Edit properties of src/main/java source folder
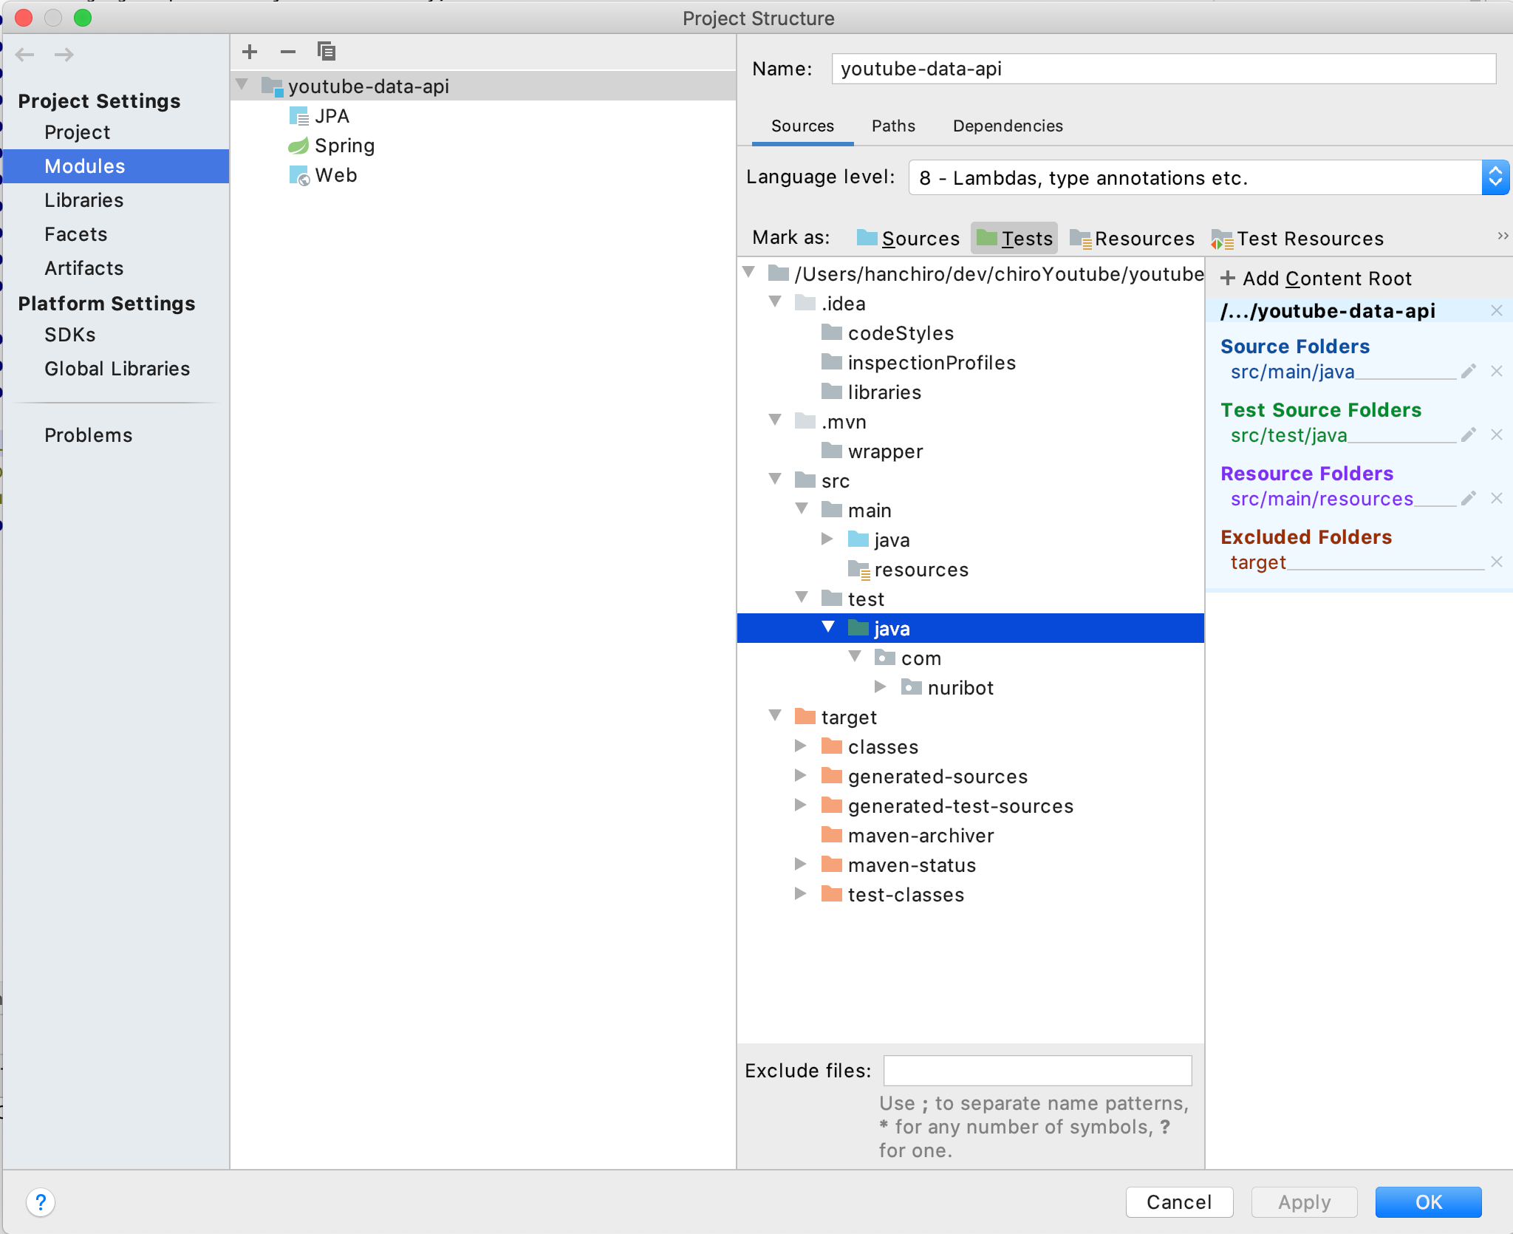 (1469, 371)
